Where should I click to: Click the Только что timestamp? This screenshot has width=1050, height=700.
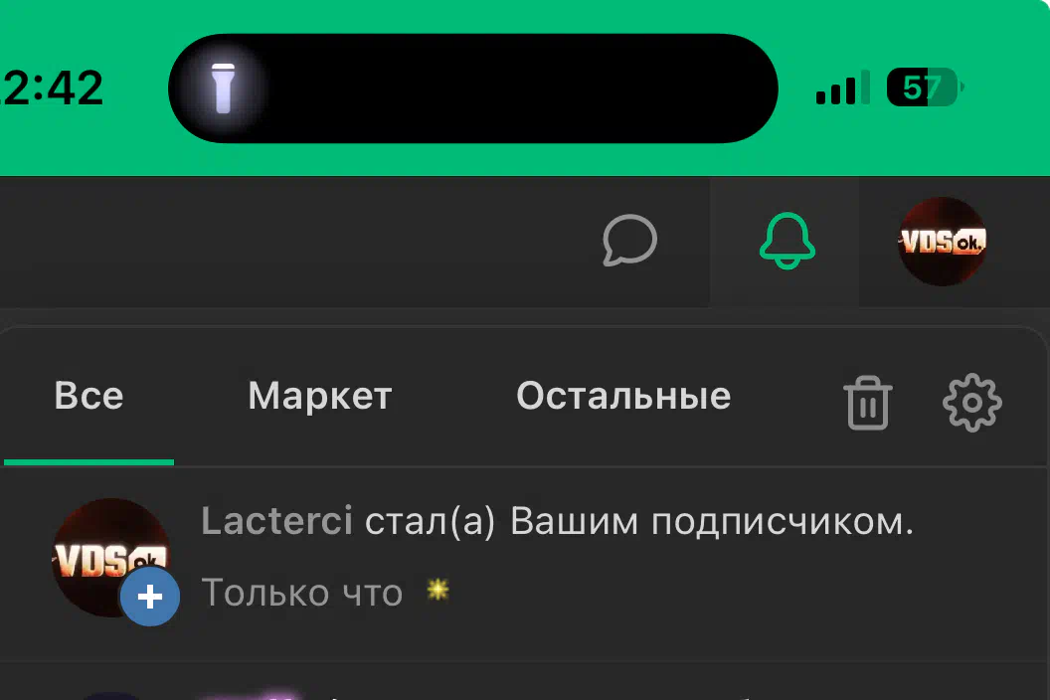click(x=302, y=593)
